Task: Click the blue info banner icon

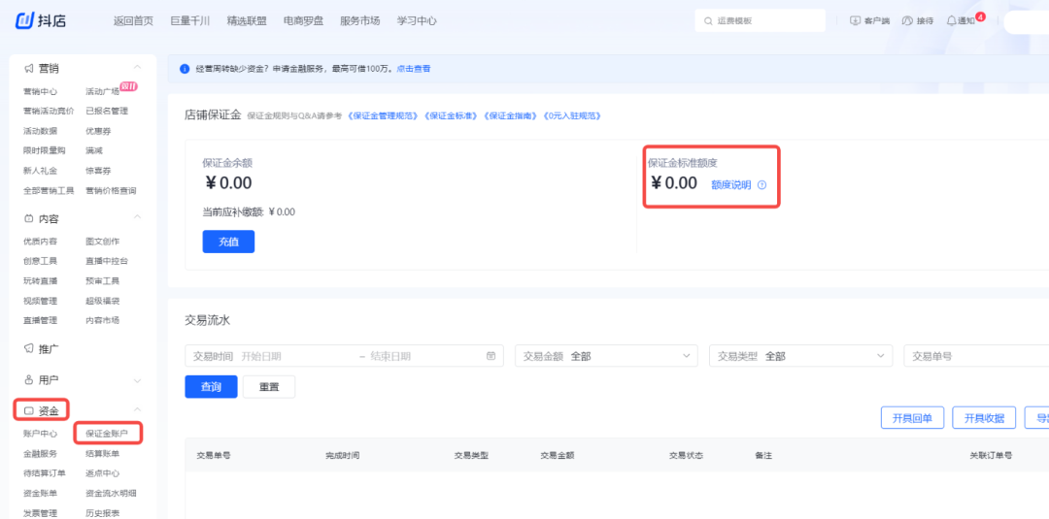Action: pyautogui.click(x=185, y=69)
